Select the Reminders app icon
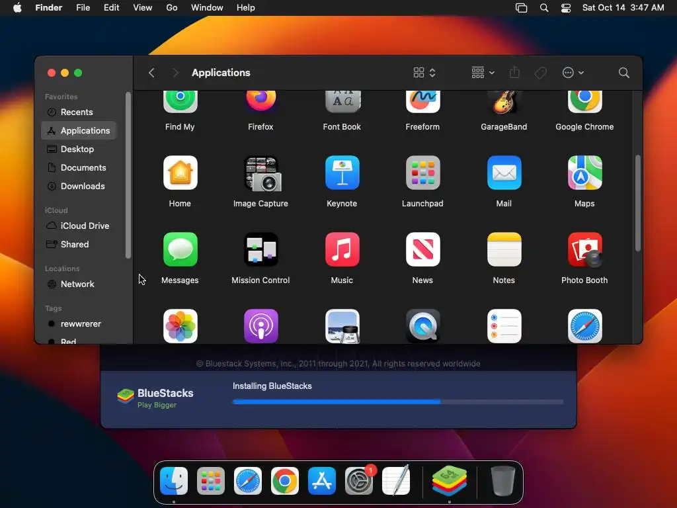Screen dimensions: 677x508 pyautogui.click(x=504, y=326)
